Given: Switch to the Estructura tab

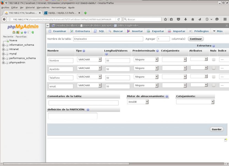Looking at the screenshot, I should [x=80, y=31].
